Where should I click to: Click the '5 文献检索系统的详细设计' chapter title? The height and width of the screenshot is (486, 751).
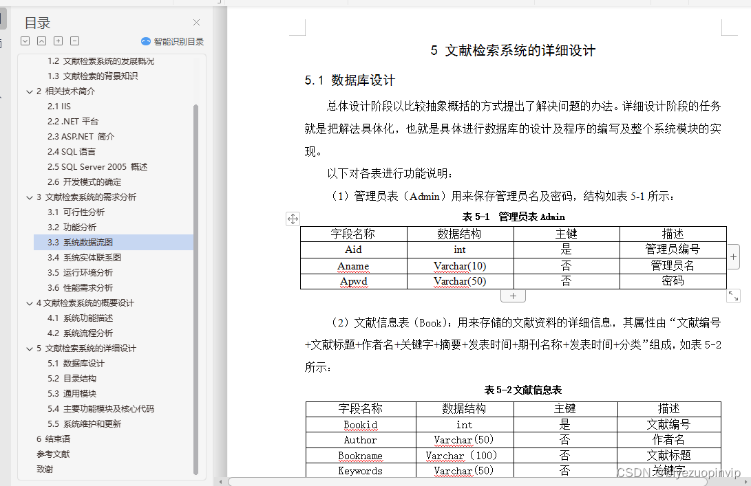point(513,50)
